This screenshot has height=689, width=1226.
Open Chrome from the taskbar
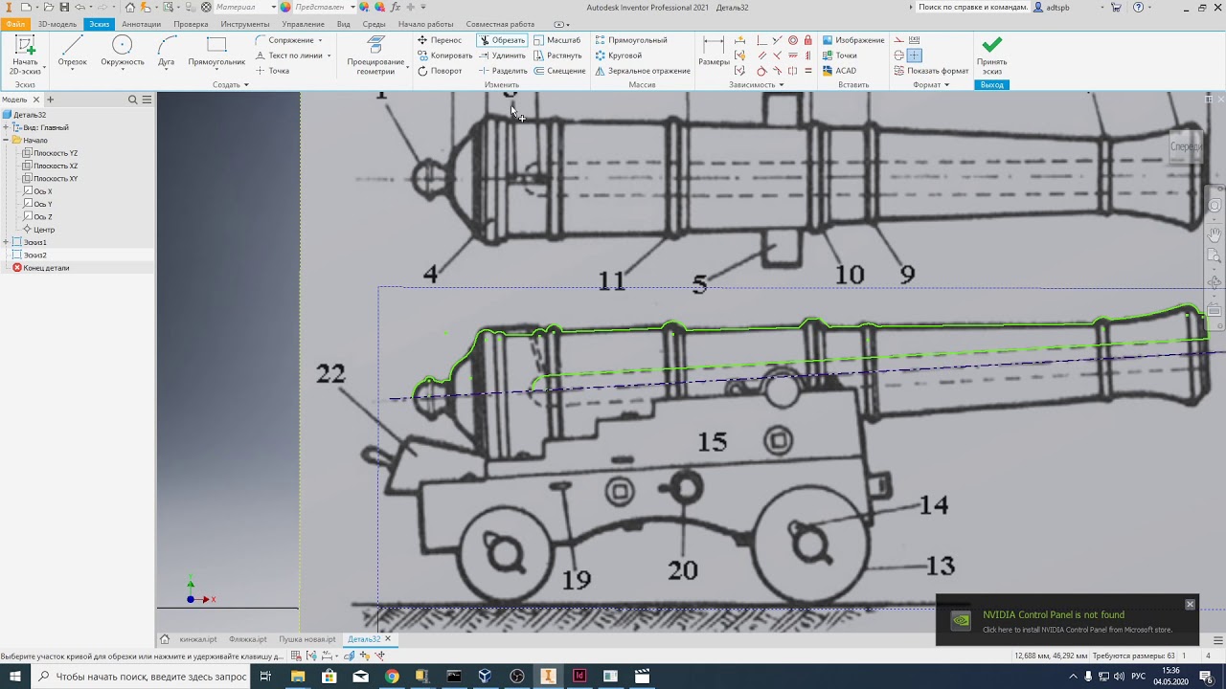392,677
